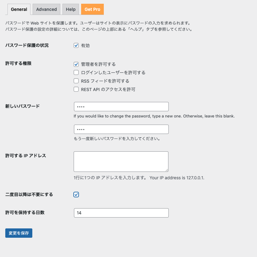Click the resize grip of the IP textarea
This screenshot has height=257, width=257.
167,170
